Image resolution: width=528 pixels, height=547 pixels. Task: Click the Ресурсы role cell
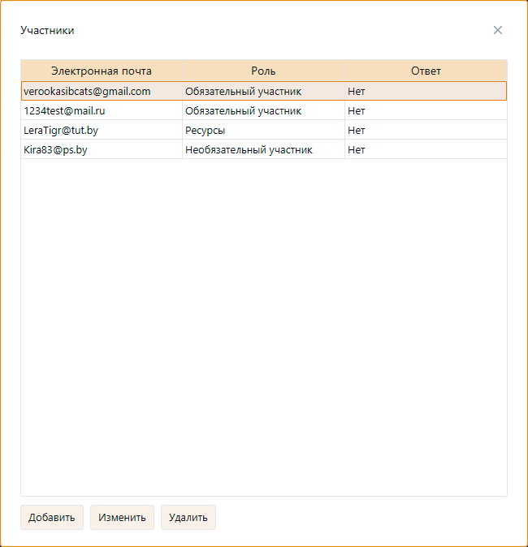[x=206, y=130]
